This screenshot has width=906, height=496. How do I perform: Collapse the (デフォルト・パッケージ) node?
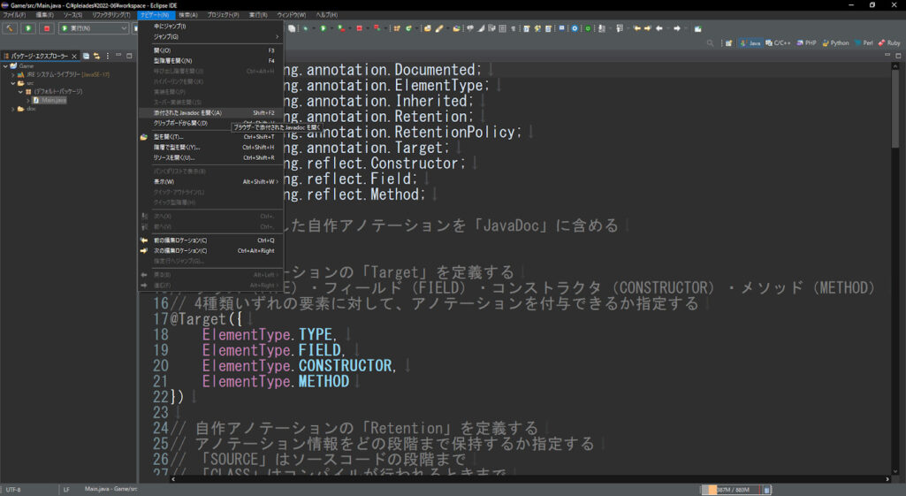(20, 91)
